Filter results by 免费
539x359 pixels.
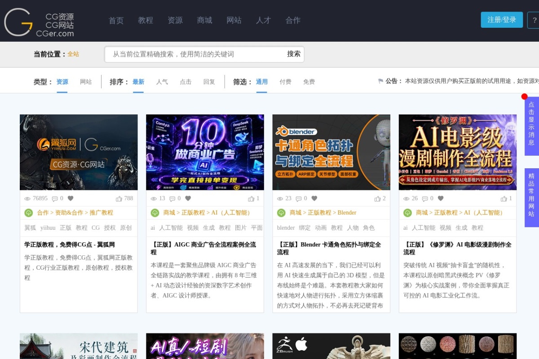click(309, 82)
